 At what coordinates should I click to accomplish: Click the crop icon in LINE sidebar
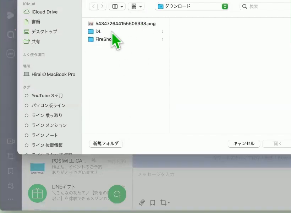point(11,156)
